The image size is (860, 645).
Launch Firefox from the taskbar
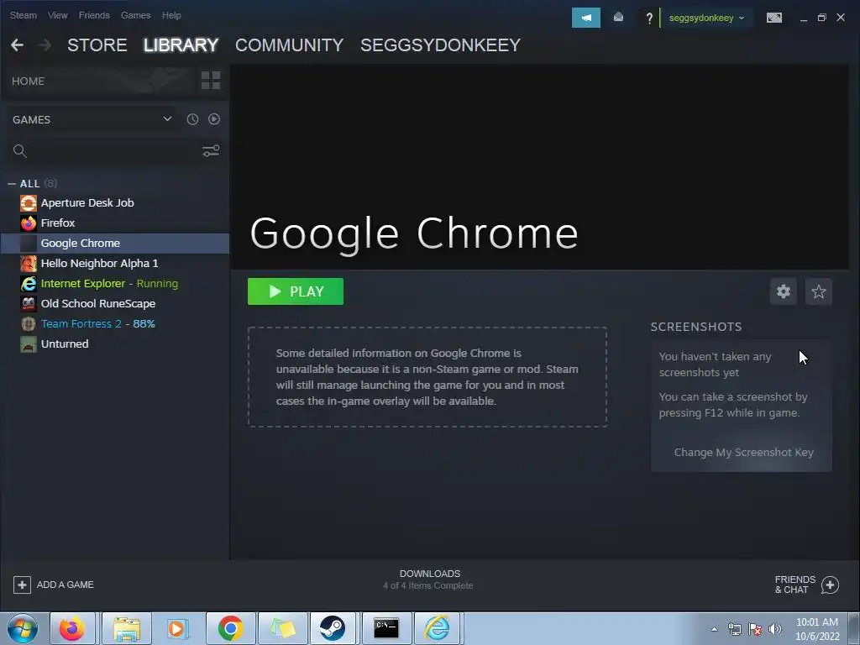coord(72,628)
